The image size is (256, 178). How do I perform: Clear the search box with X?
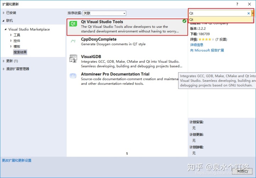click(249, 14)
